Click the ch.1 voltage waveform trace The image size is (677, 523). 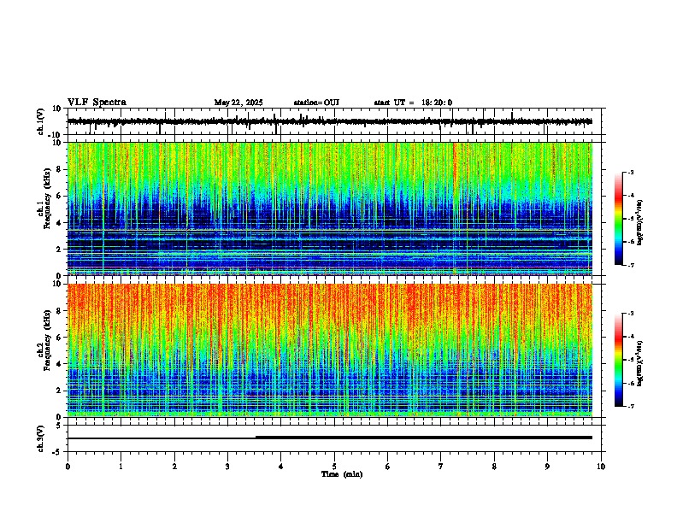(330, 121)
